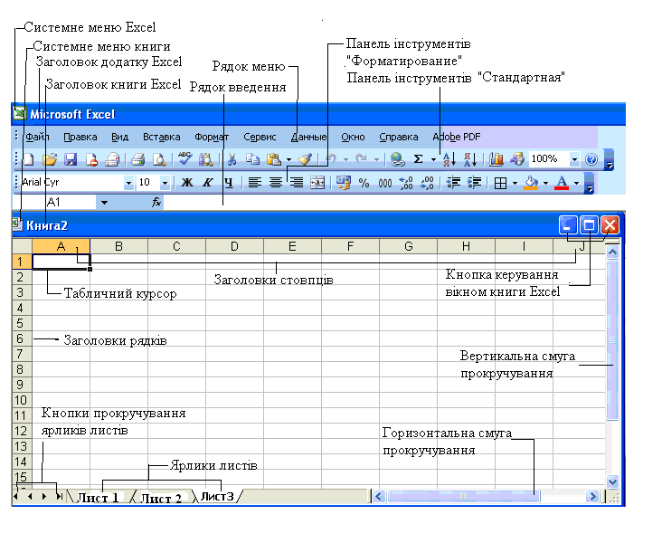
Task: Decrease indent icon
Action: (453, 183)
